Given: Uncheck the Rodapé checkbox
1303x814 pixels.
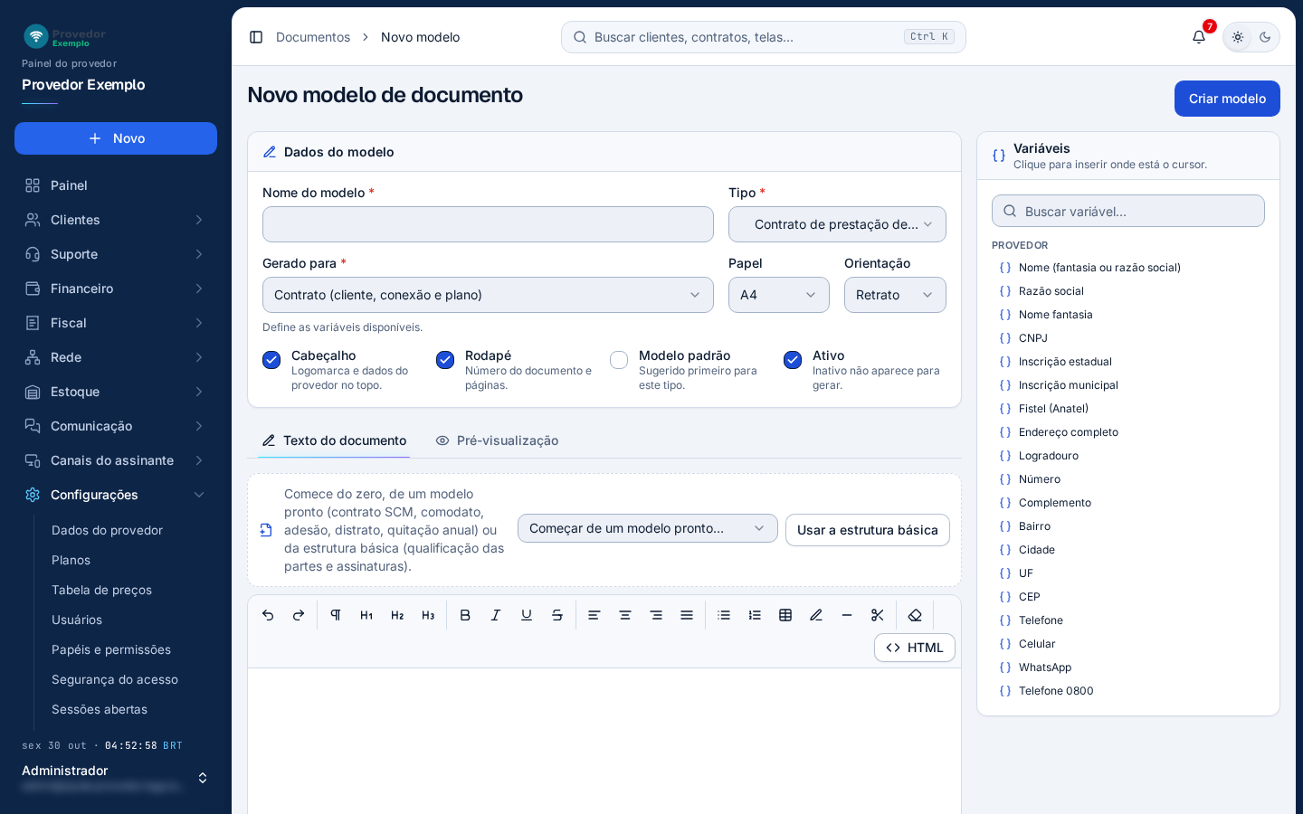Looking at the screenshot, I should [445, 360].
